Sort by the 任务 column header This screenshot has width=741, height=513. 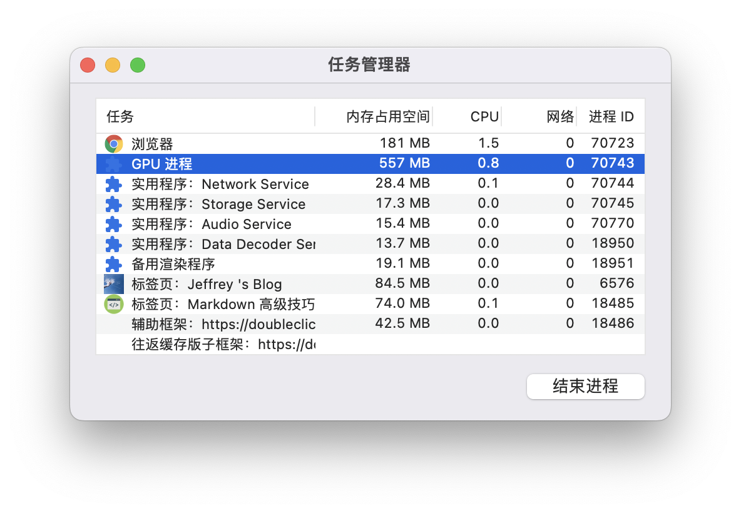pos(120,117)
